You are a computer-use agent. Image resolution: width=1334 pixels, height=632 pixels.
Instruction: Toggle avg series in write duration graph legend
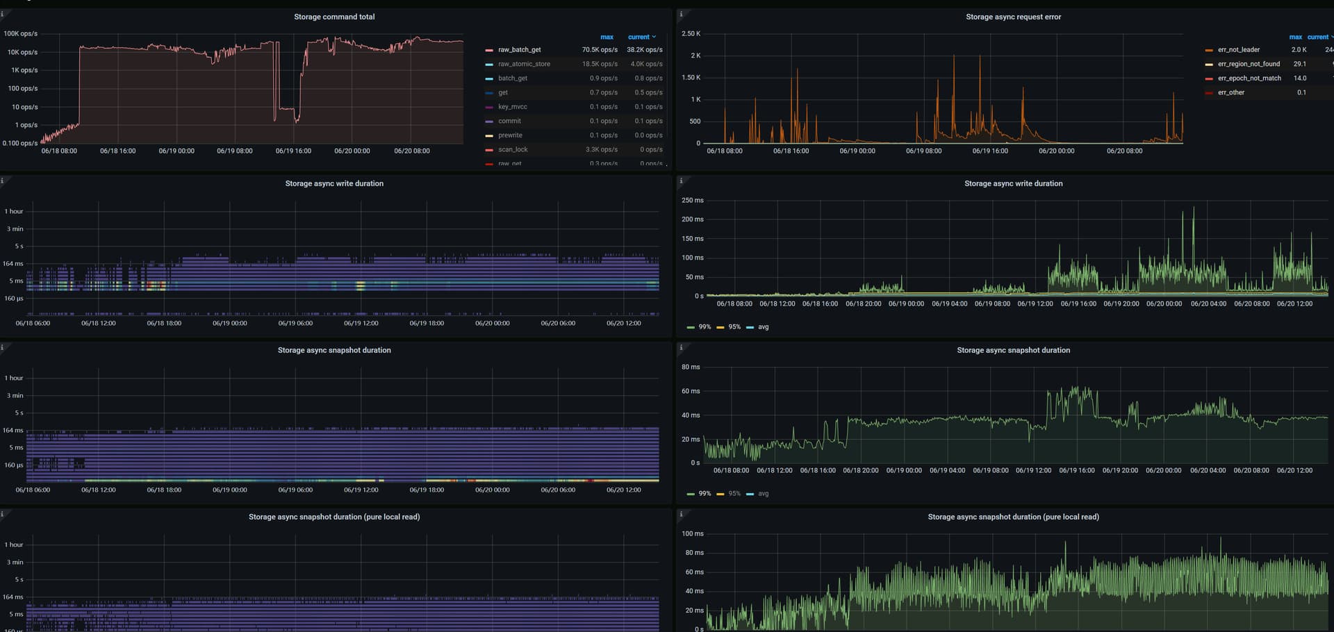pos(763,327)
